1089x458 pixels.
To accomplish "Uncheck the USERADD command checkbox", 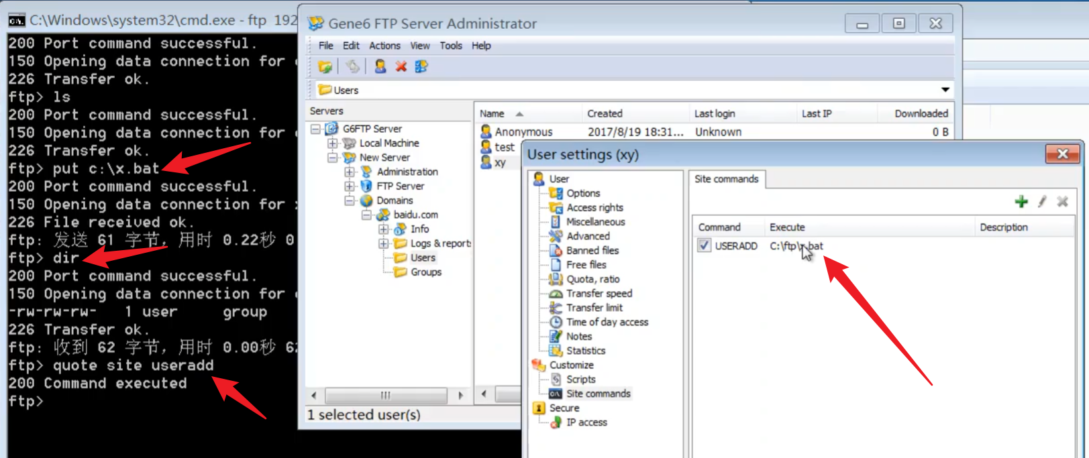I will point(704,245).
